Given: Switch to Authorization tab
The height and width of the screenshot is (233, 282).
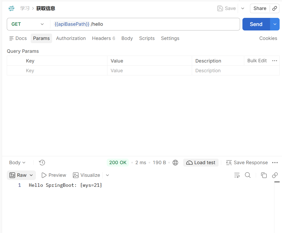Looking at the screenshot, I should point(71,38).
